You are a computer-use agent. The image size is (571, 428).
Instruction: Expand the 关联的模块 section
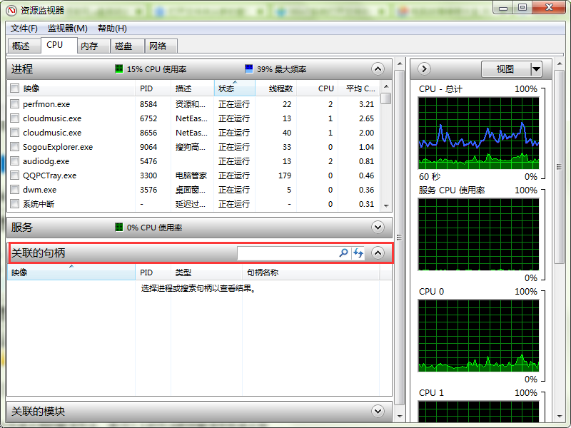[378, 412]
